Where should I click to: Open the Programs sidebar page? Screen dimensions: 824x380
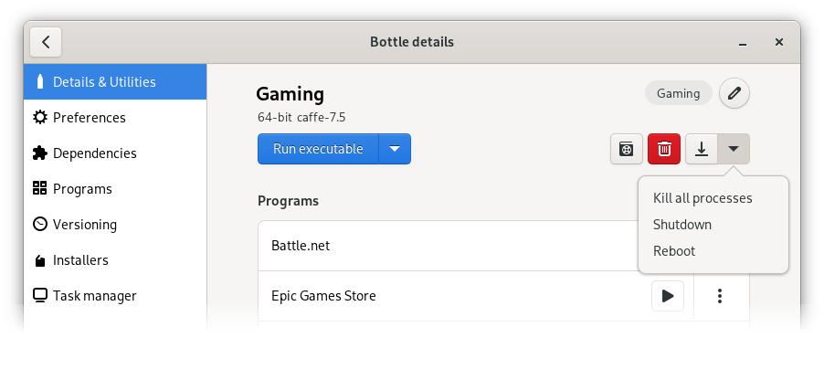82,189
